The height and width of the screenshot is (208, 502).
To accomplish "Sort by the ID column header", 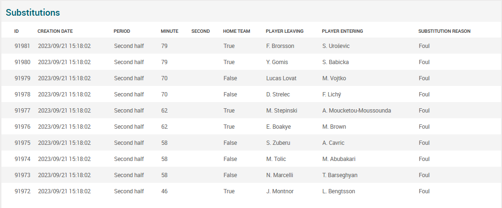I will [17, 31].
